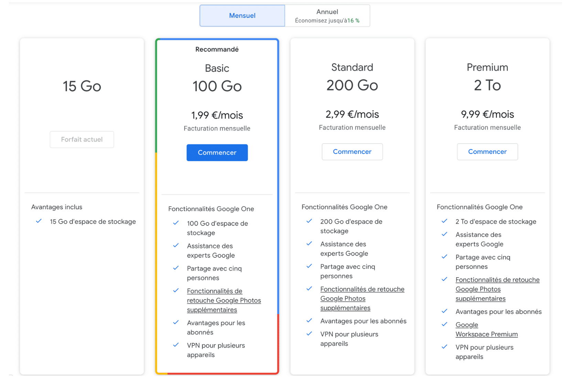571x378 pixels.
Task: Open Premium plan's Google Photos retouche link
Action: click(497, 289)
